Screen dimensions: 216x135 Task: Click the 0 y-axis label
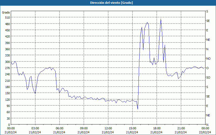pos(9,125)
